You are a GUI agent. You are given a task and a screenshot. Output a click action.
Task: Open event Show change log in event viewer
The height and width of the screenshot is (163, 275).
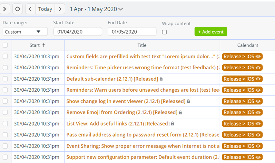[x=126, y=101]
